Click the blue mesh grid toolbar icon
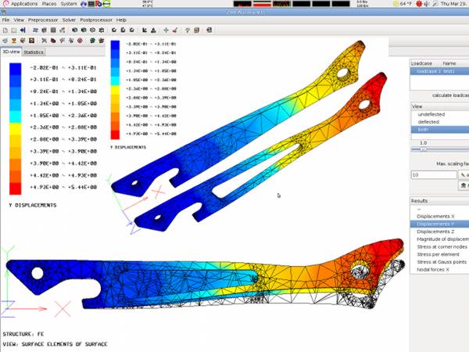The width and height of the screenshot is (469, 352). [x=35, y=30]
